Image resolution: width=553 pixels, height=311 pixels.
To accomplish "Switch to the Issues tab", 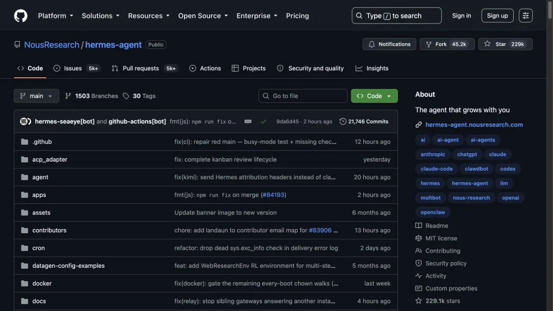I will [x=77, y=69].
